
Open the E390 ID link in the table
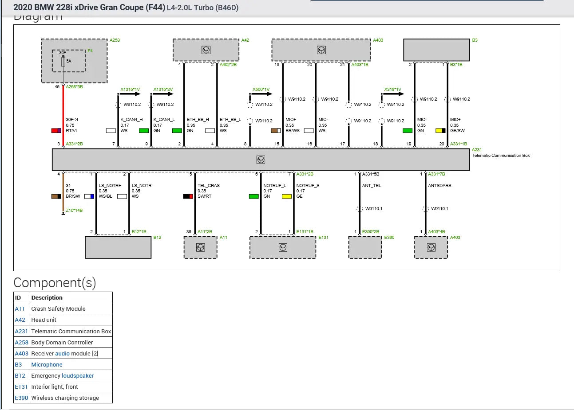point(21,398)
